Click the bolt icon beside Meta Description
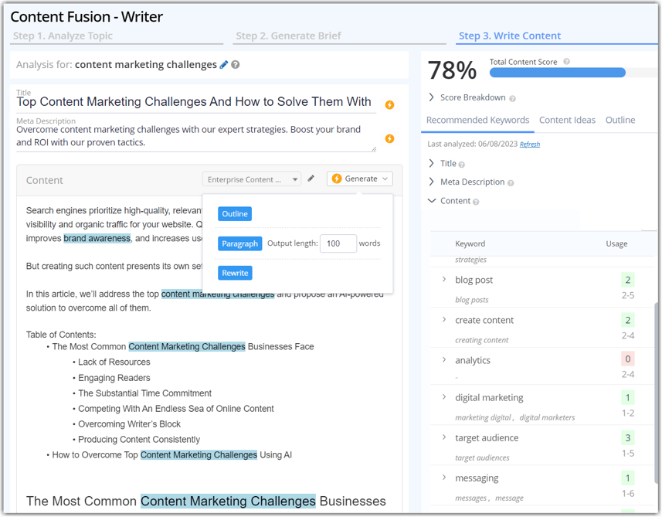This screenshot has width=662, height=517. click(x=390, y=138)
